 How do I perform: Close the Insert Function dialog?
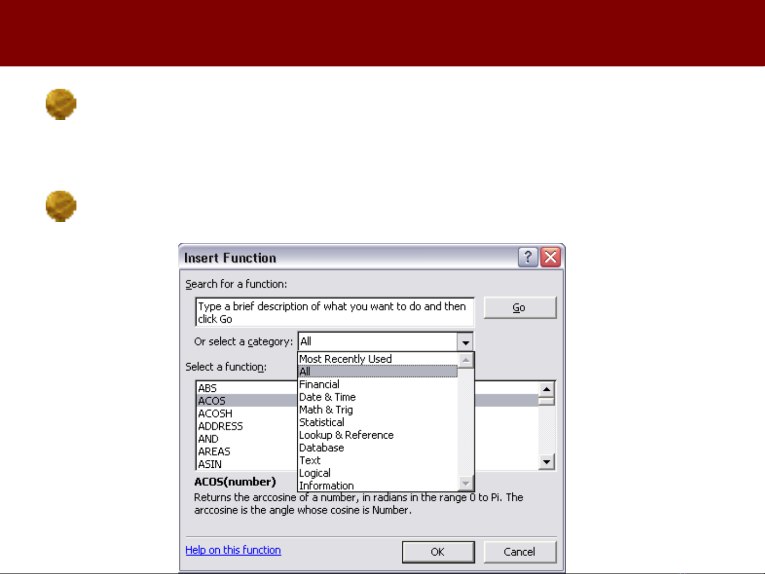tap(551, 258)
